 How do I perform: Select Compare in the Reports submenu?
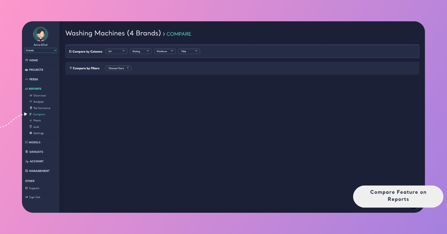(x=37, y=114)
